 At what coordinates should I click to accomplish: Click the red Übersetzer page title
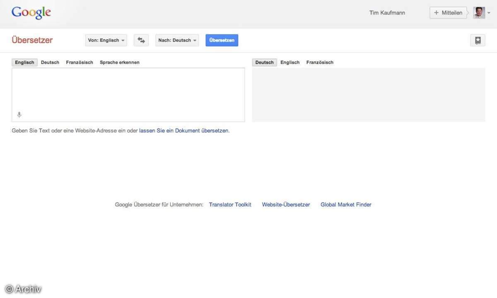point(32,40)
